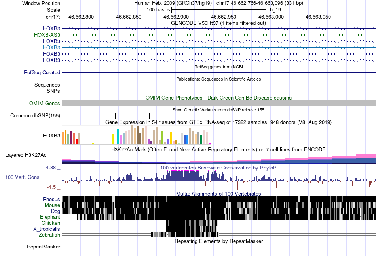Open the 100 Vert. Cons label
Image resolution: width=376 pixels, height=256 pixels.
tap(22, 177)
